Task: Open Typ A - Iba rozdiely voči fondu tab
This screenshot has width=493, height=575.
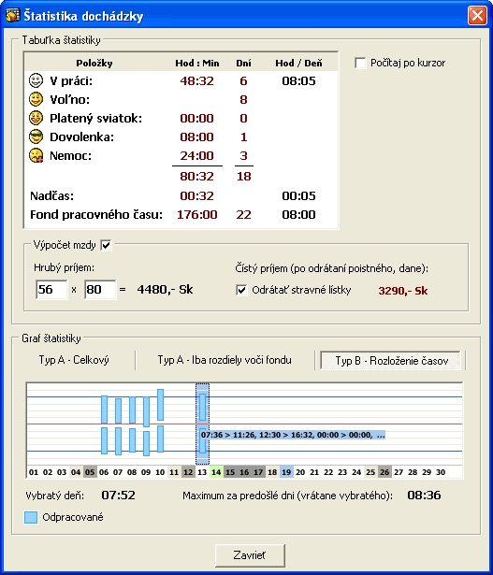Action: (x=225, y=360)
